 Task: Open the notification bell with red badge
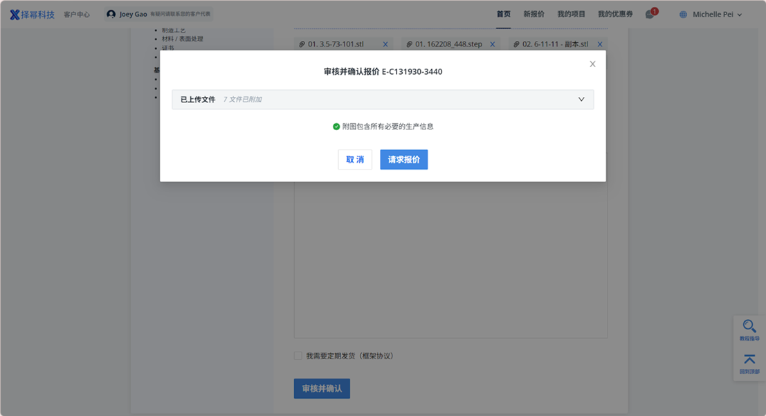(650, 15)
